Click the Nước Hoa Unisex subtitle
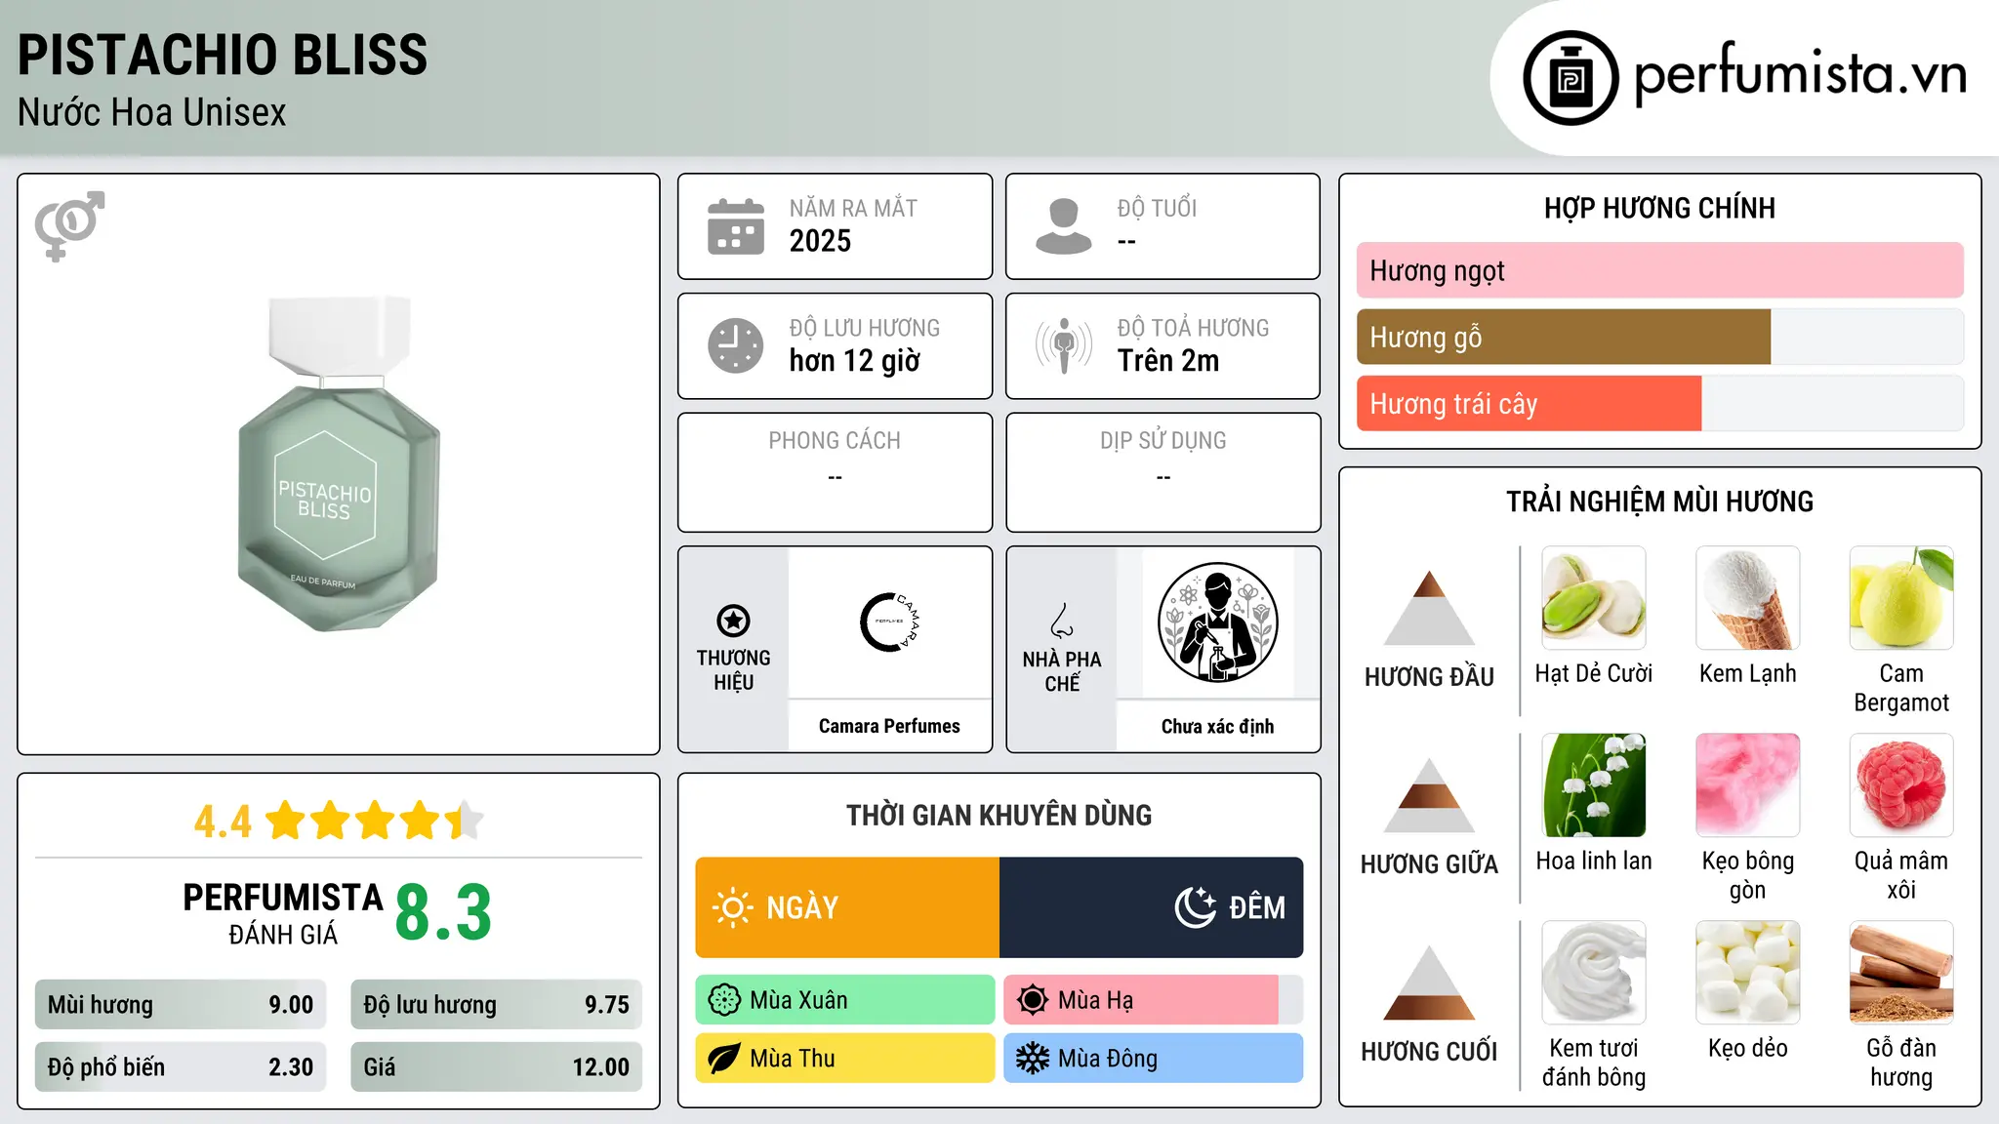Screen dimensions: 1999x1124 click(x=152, y=113)
